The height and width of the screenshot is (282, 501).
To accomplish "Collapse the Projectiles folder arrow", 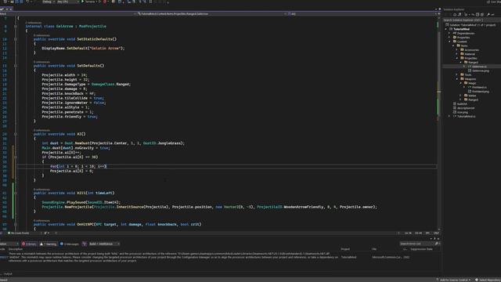I will [457, 58].
